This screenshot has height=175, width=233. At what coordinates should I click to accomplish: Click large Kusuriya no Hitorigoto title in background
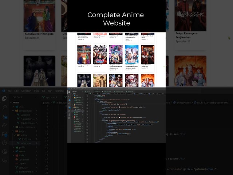pyautogui.click(x=39, y=34)
